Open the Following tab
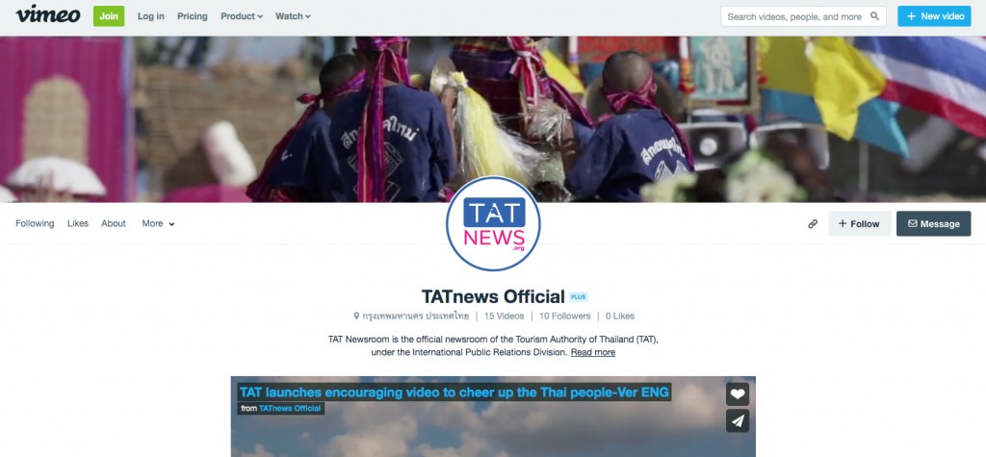The image size is (986, 457). (x=35, y=223)
